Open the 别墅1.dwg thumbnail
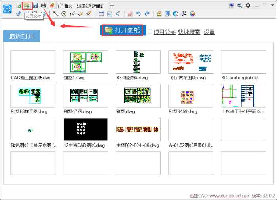The width and height of the screenshot is (277, 200). pyautogui.click(x=85, y=62)
